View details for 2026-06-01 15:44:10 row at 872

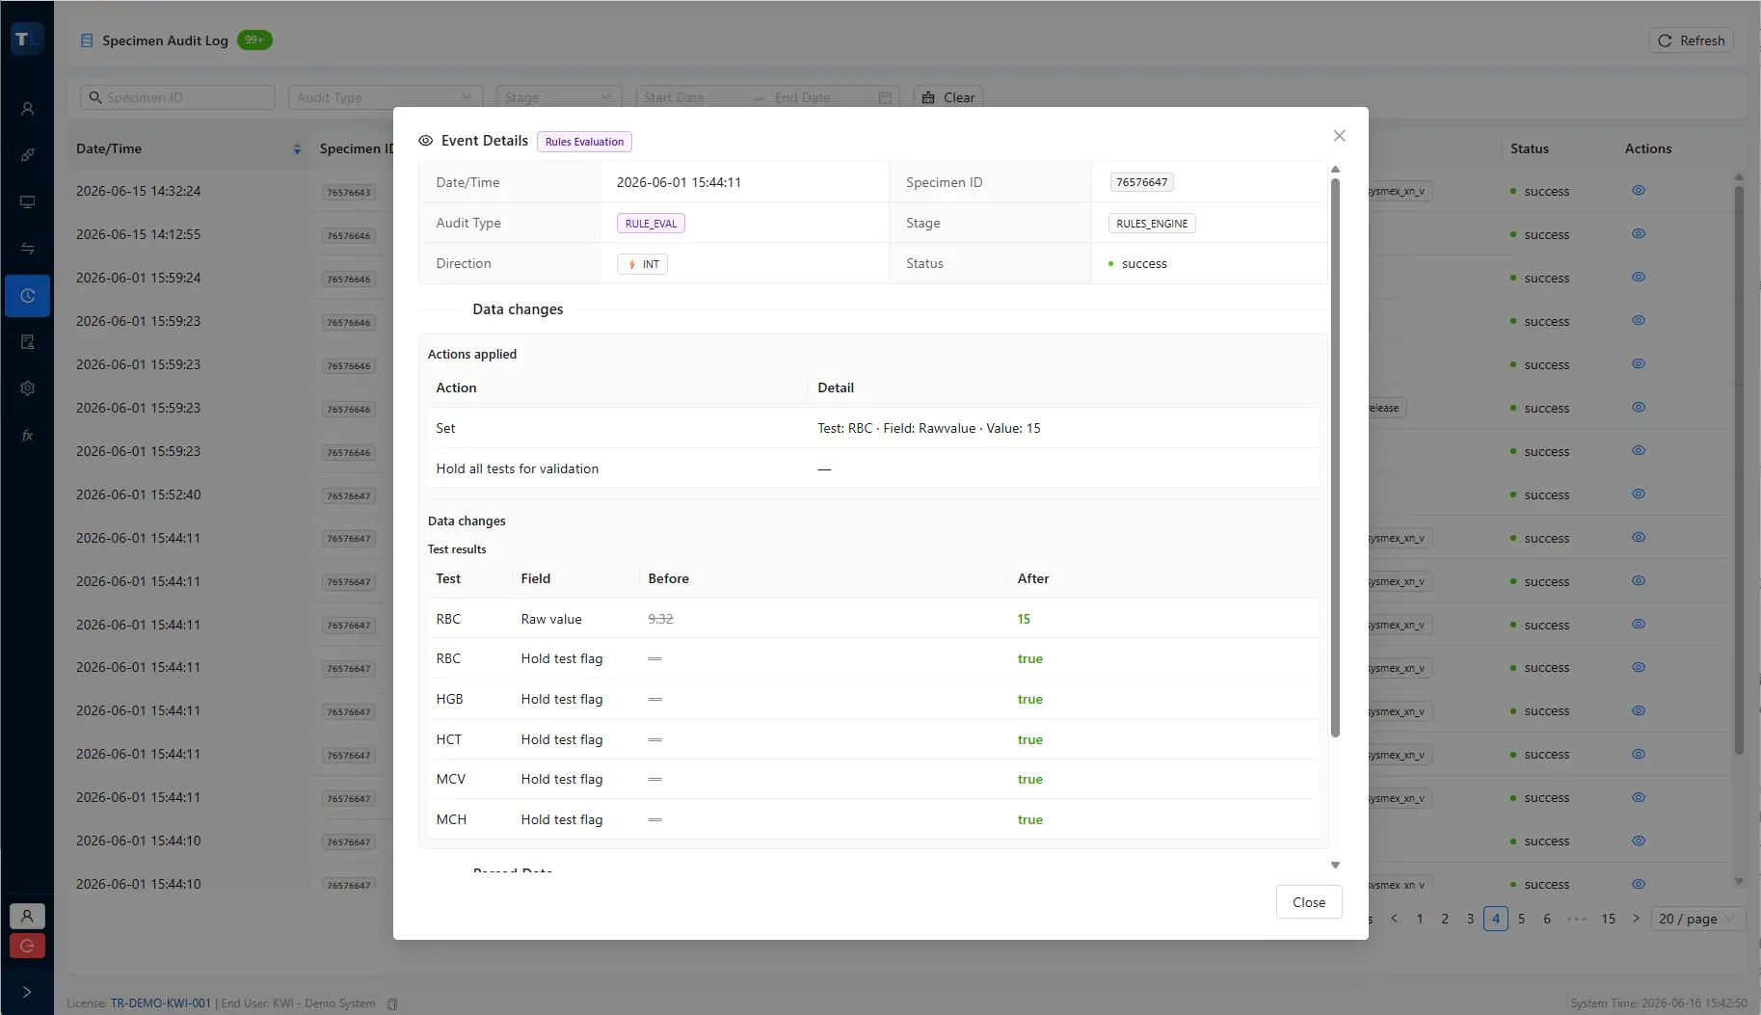1639,841
